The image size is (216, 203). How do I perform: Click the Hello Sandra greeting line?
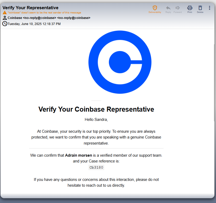pyautogui.click(x=96, y=120)
